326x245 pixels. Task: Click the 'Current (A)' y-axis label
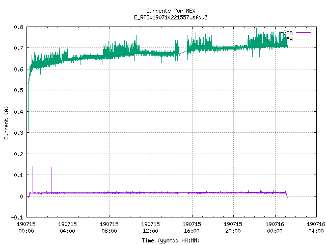click(6, 122)
